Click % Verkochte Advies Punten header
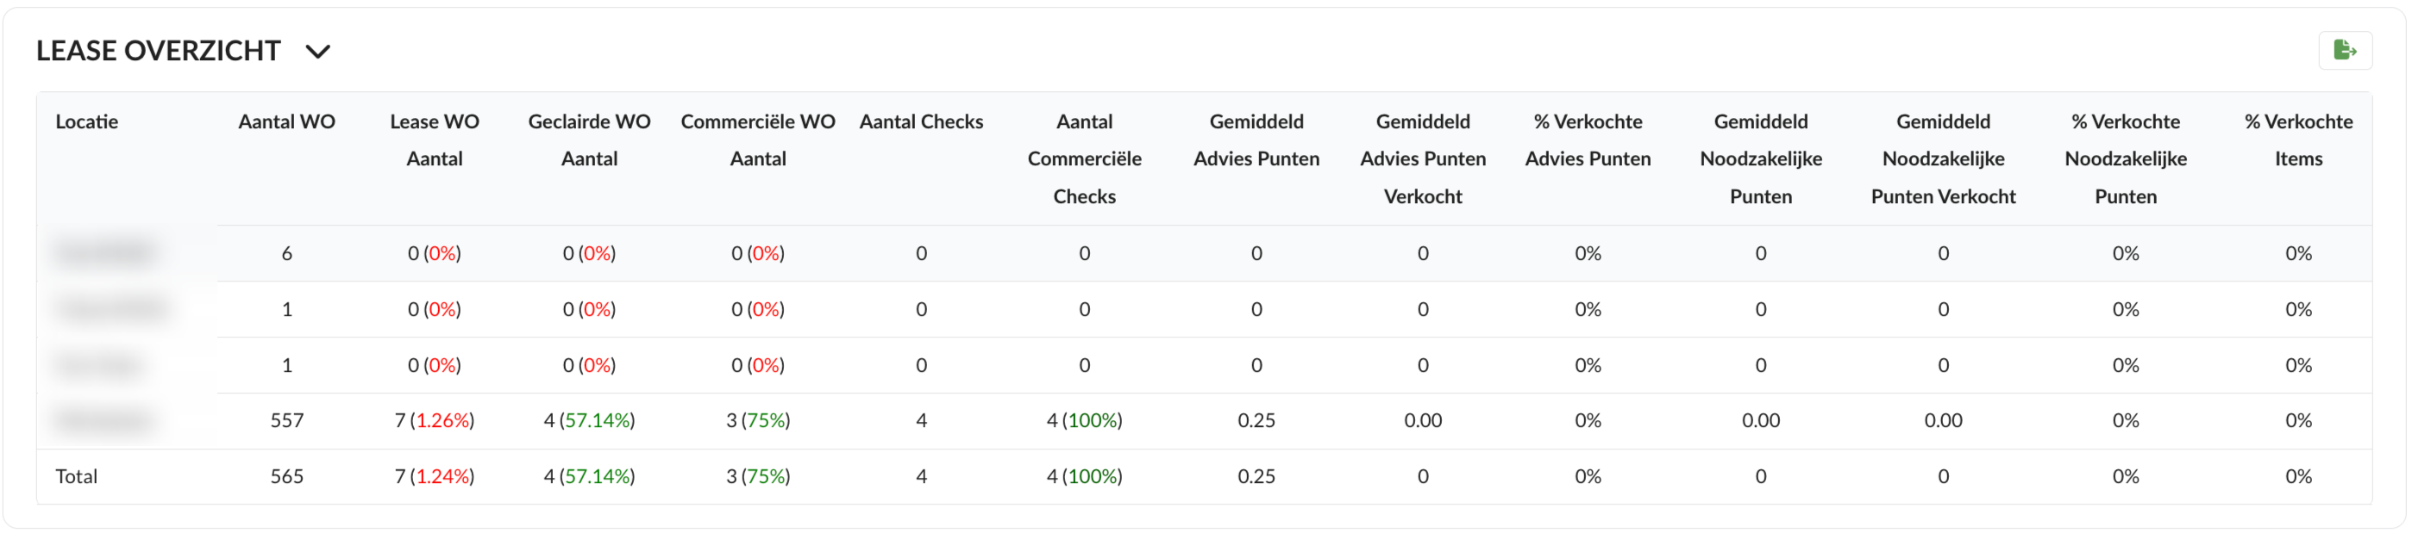Screen dimensions: 2412x533 1587,140
